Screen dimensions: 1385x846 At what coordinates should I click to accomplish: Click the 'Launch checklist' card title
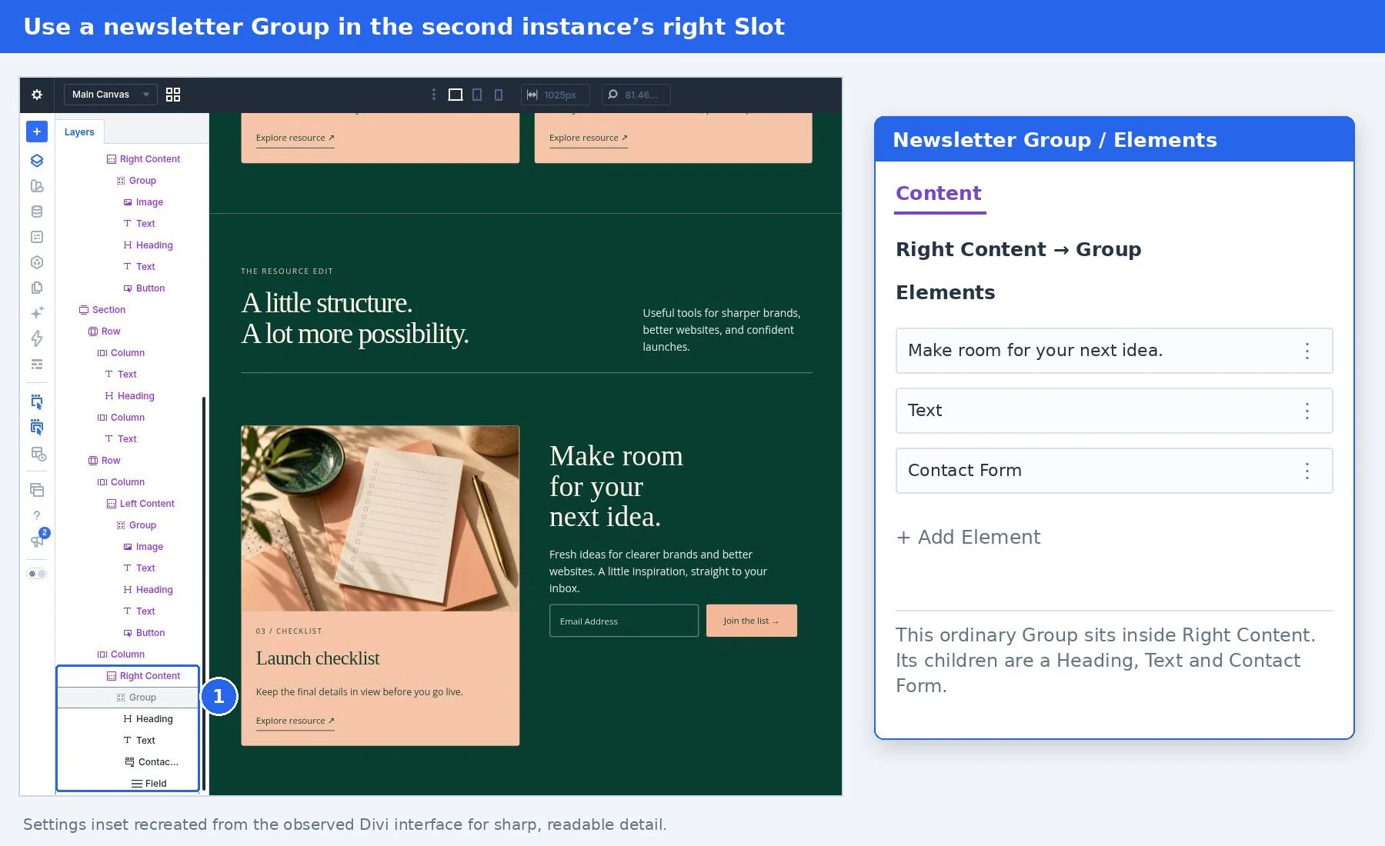(x=317, y=658)
